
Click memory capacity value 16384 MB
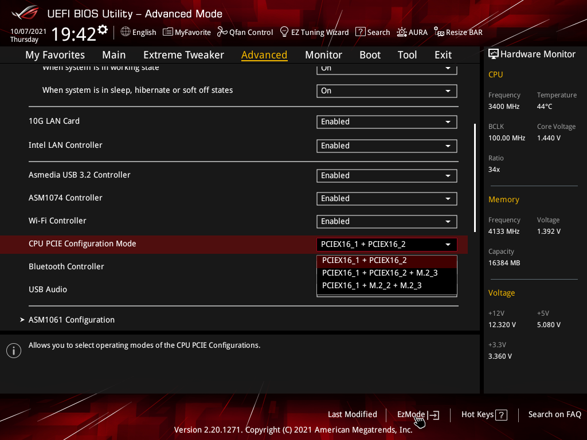[504, 263]
